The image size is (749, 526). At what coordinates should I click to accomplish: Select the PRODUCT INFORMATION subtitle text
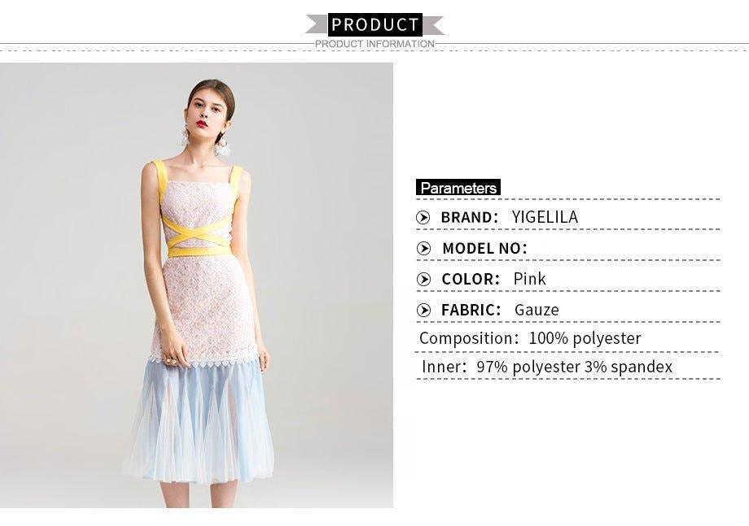(374, 44)
